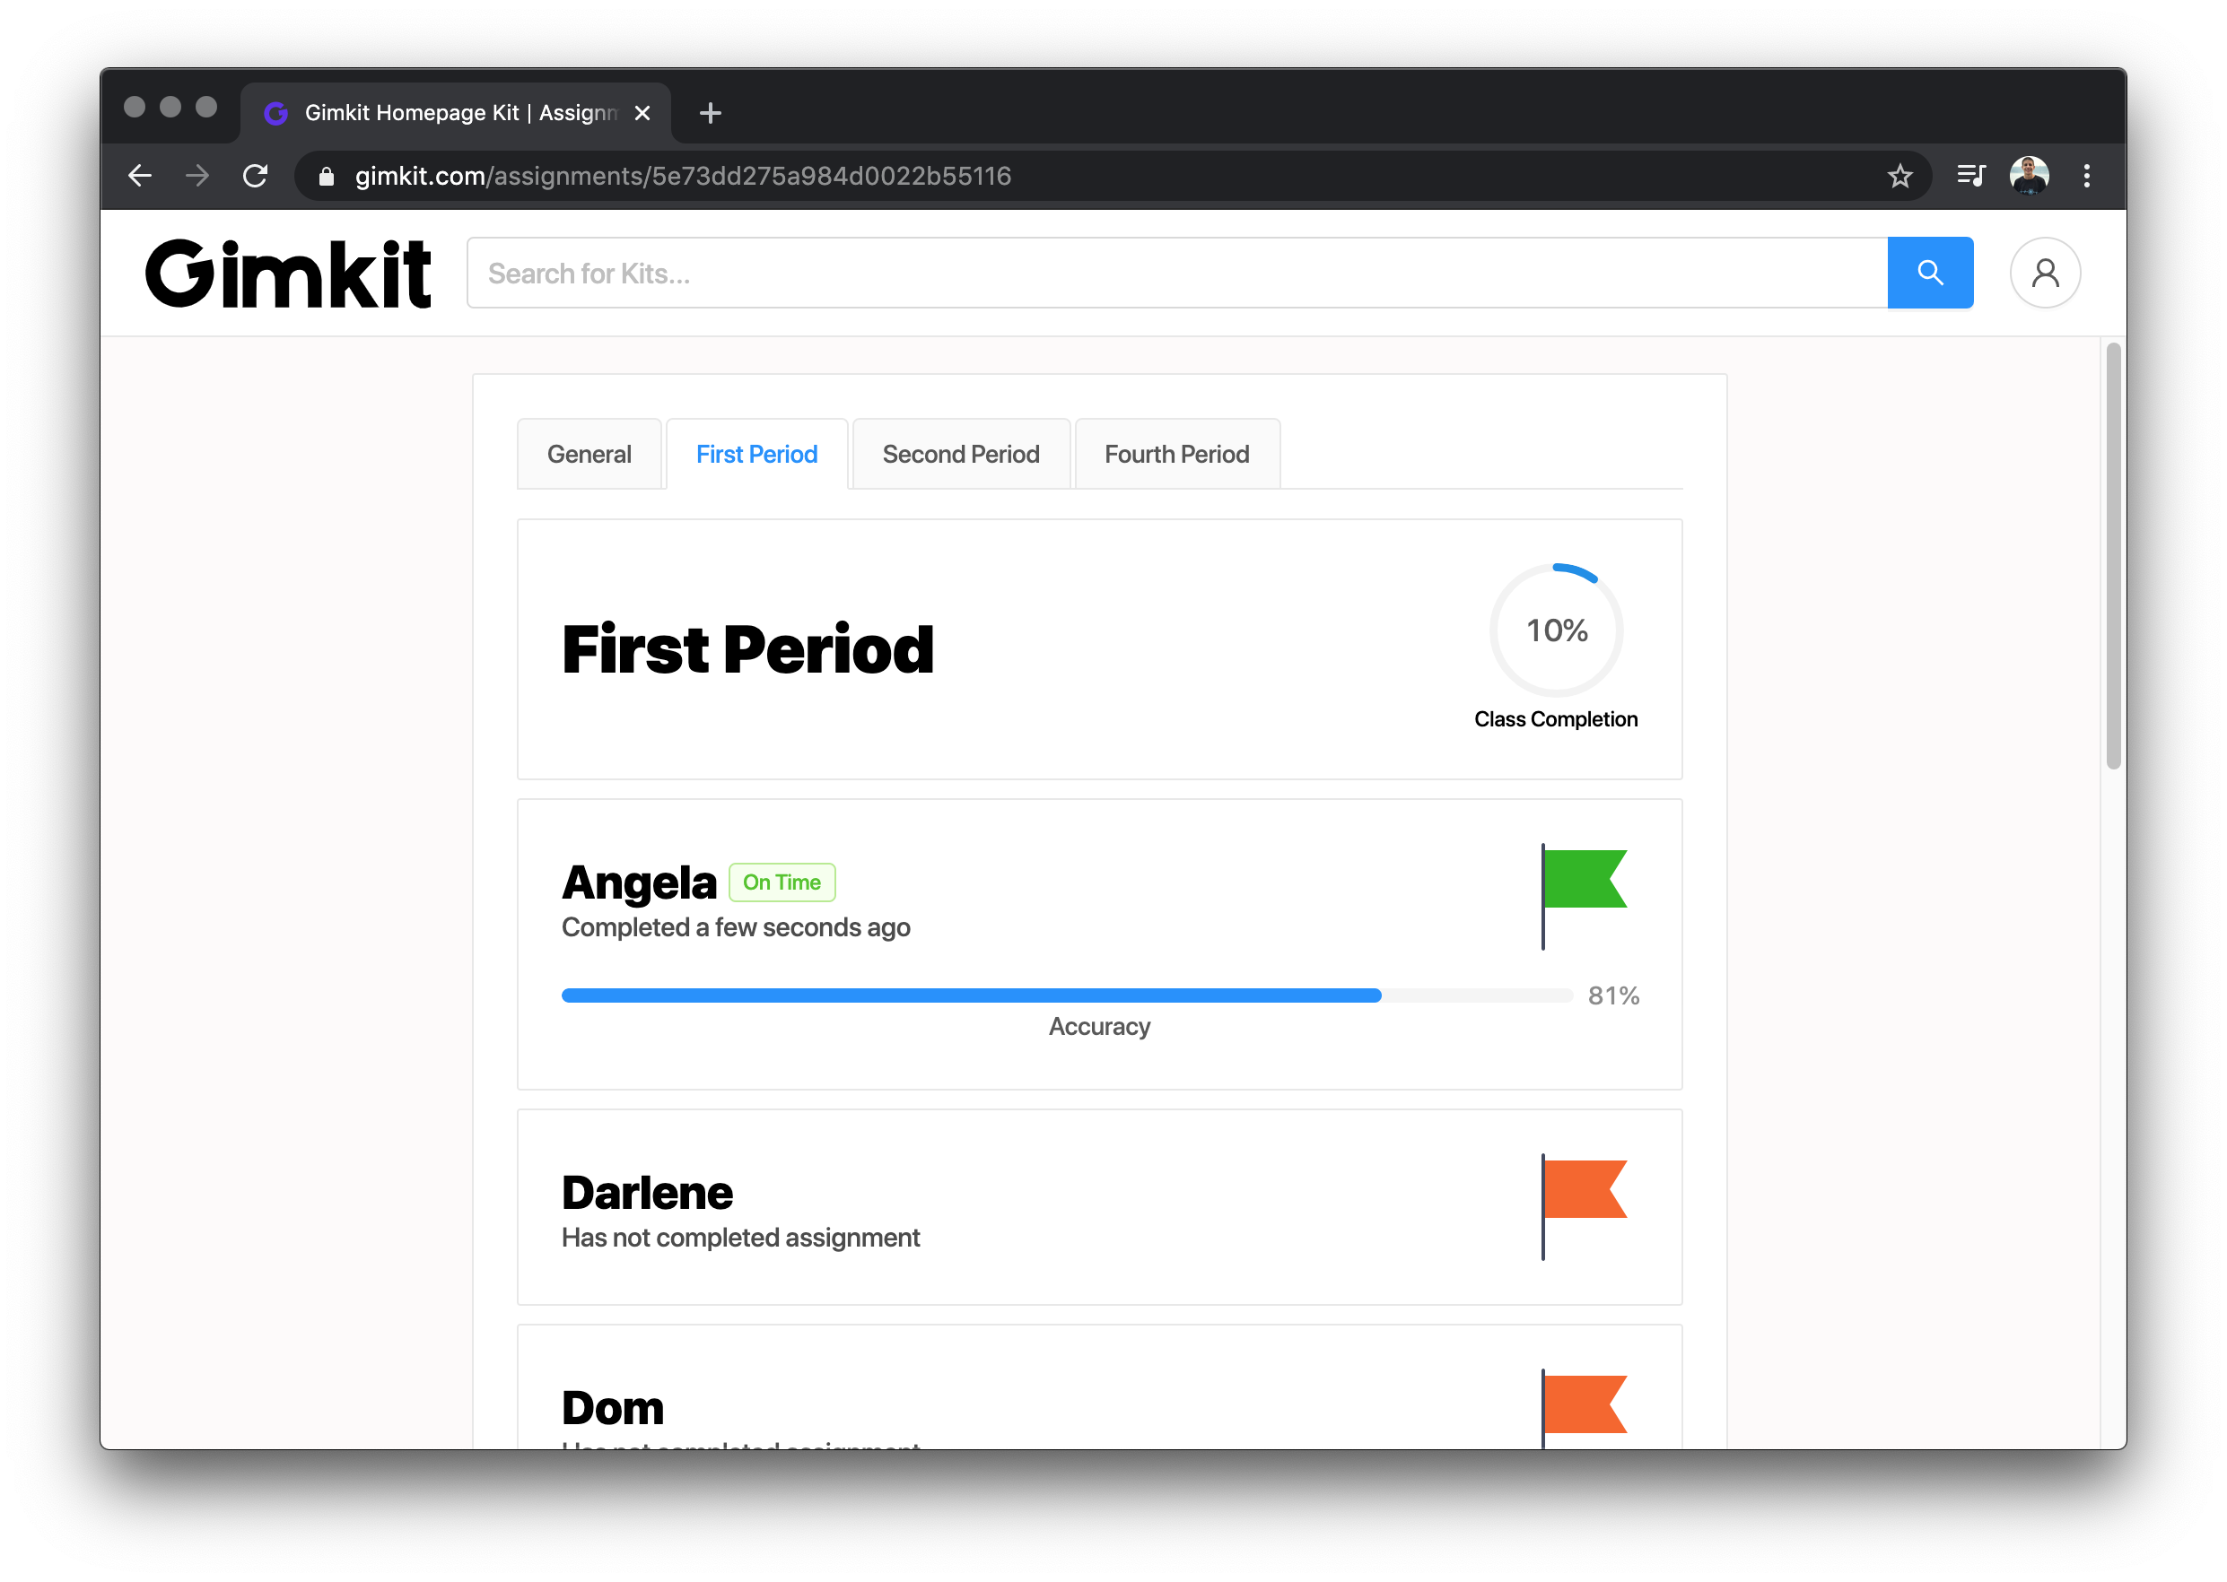Click the General tab
This screenshot has width=2227, height=1582.
point(591,454)
